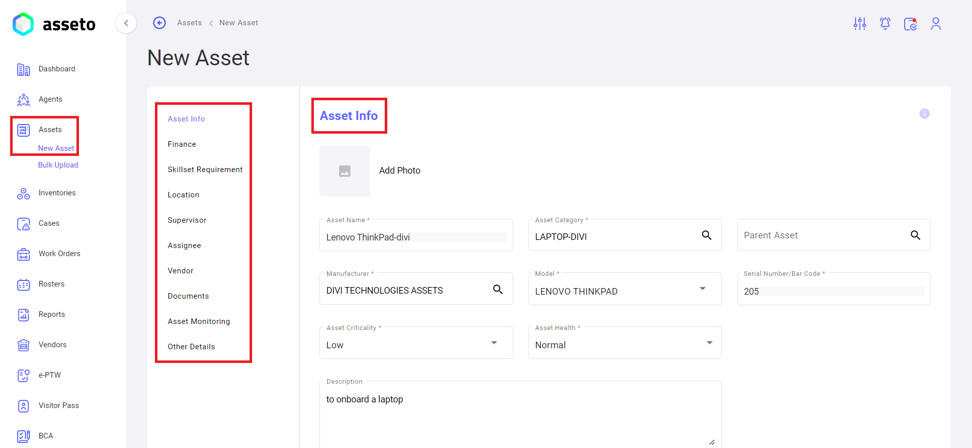The width and height of the screenshot is (972, 448).
Task: Open Dashboard from the sidebar menu
Action: (x=57, y=69)
